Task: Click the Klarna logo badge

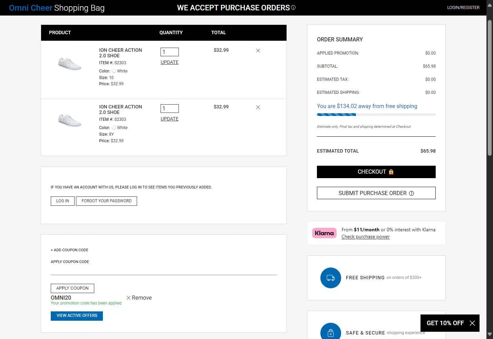Action: (x=324, y=233)
